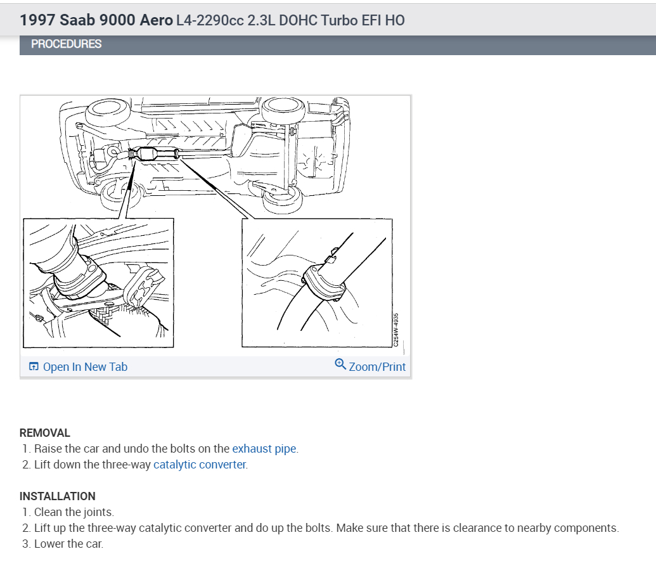
Task: Click the Zoom/Print magnifier icon
Action: click(340, 364)
